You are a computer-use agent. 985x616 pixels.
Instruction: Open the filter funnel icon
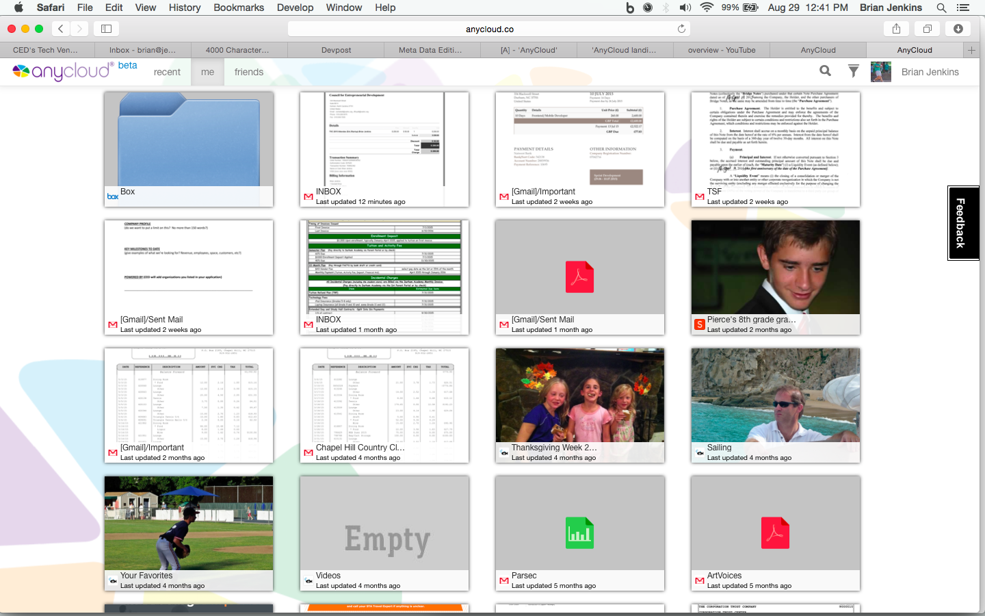854,70
